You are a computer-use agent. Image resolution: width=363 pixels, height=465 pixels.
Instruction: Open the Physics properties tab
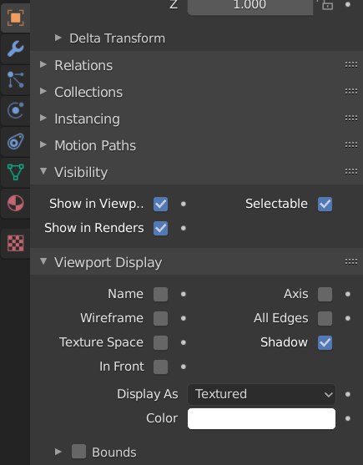15,110
